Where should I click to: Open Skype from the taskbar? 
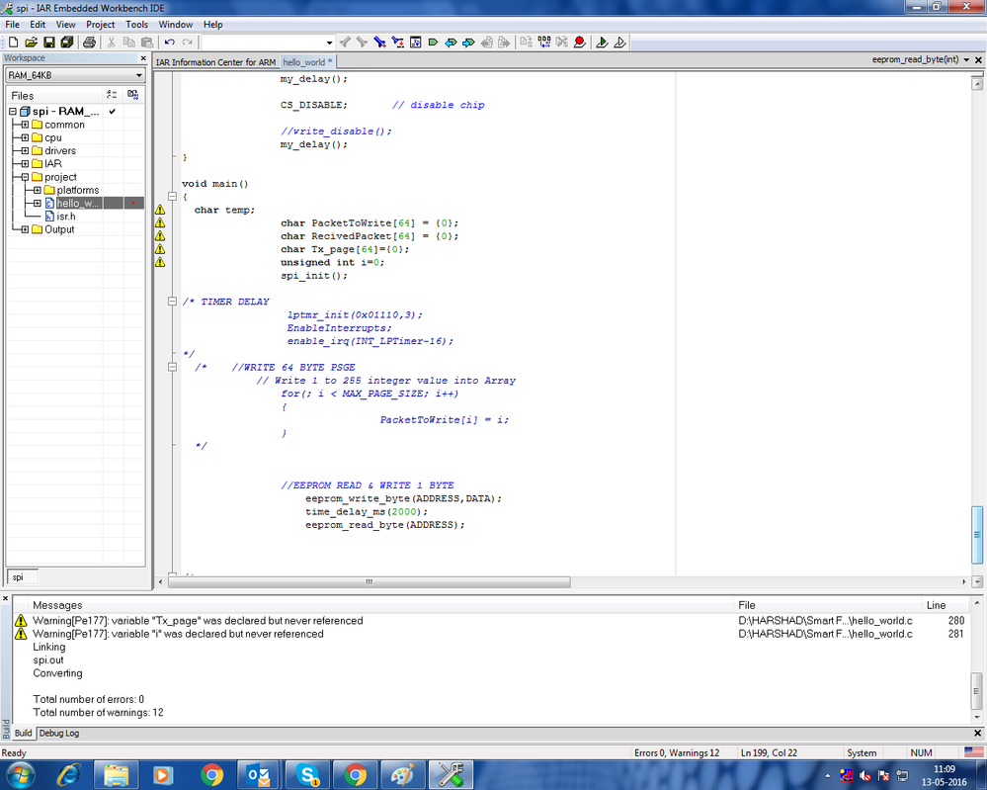308,775
